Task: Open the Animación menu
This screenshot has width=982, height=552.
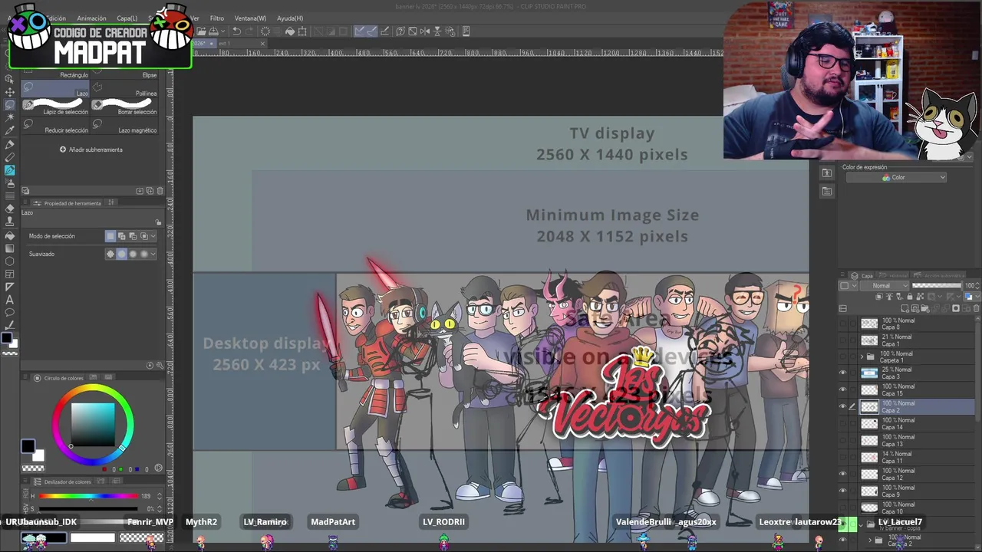Action: pyautogui.click(x=91, y=18)
